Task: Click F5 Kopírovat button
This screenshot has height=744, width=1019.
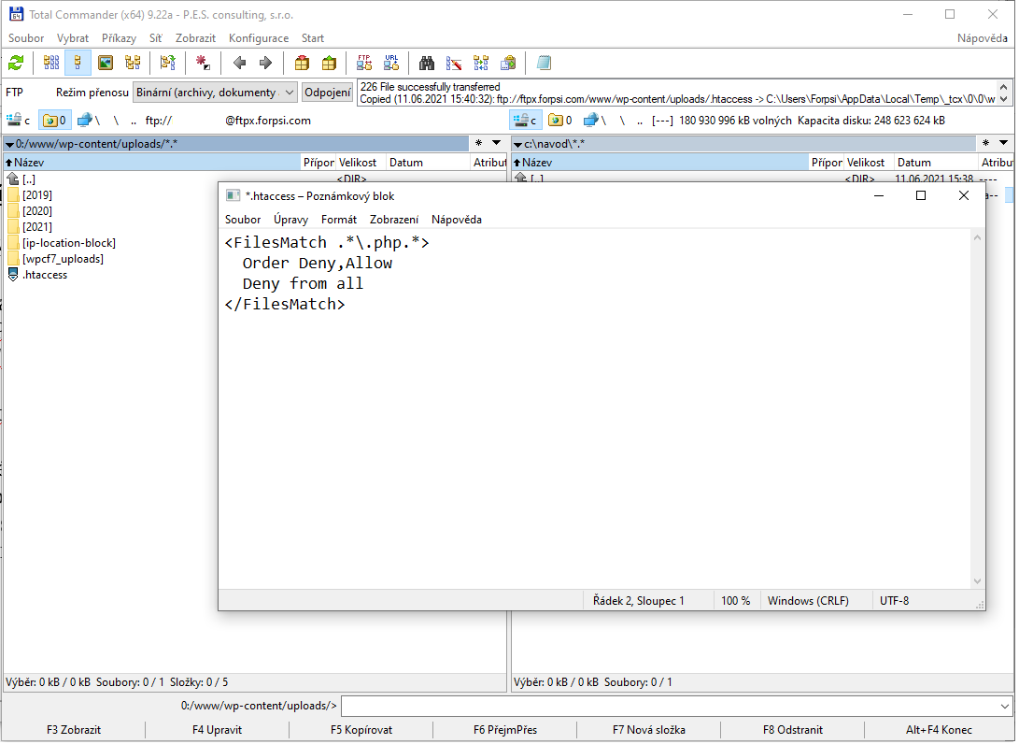Action: coord(361,730)
